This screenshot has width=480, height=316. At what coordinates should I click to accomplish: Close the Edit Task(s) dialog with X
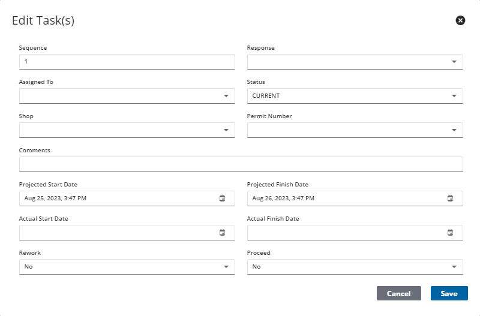[x=460, y=20]
